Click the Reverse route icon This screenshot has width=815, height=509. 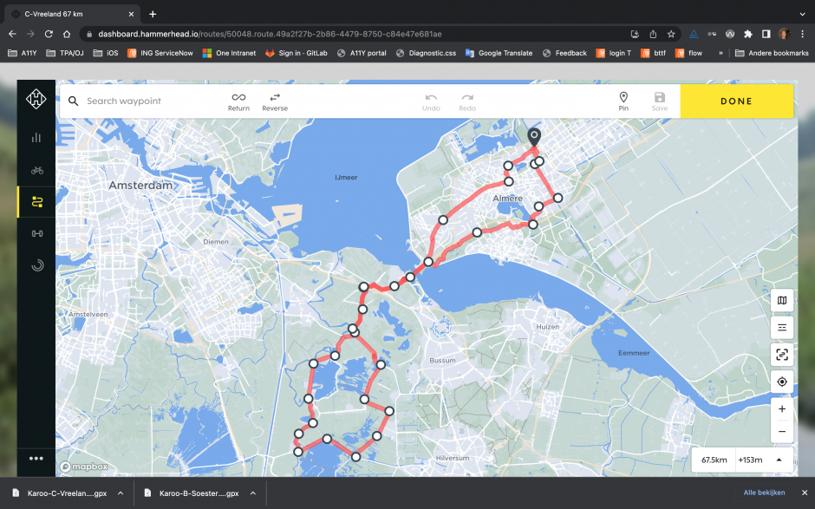[275, 101]
